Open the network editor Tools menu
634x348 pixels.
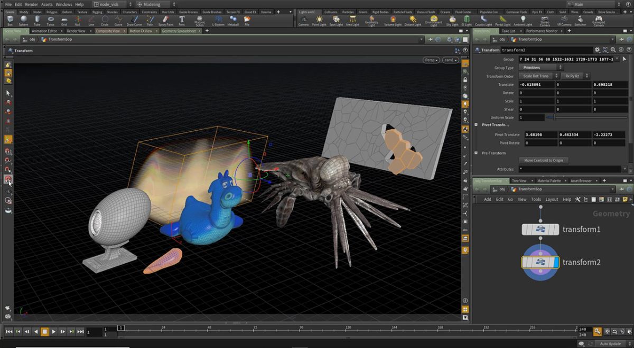pyautogui.click(x=536, y=199)
